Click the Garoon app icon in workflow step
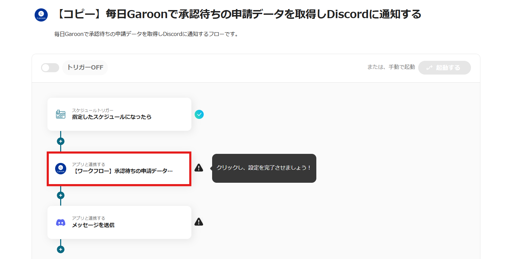 click(61, 169)
